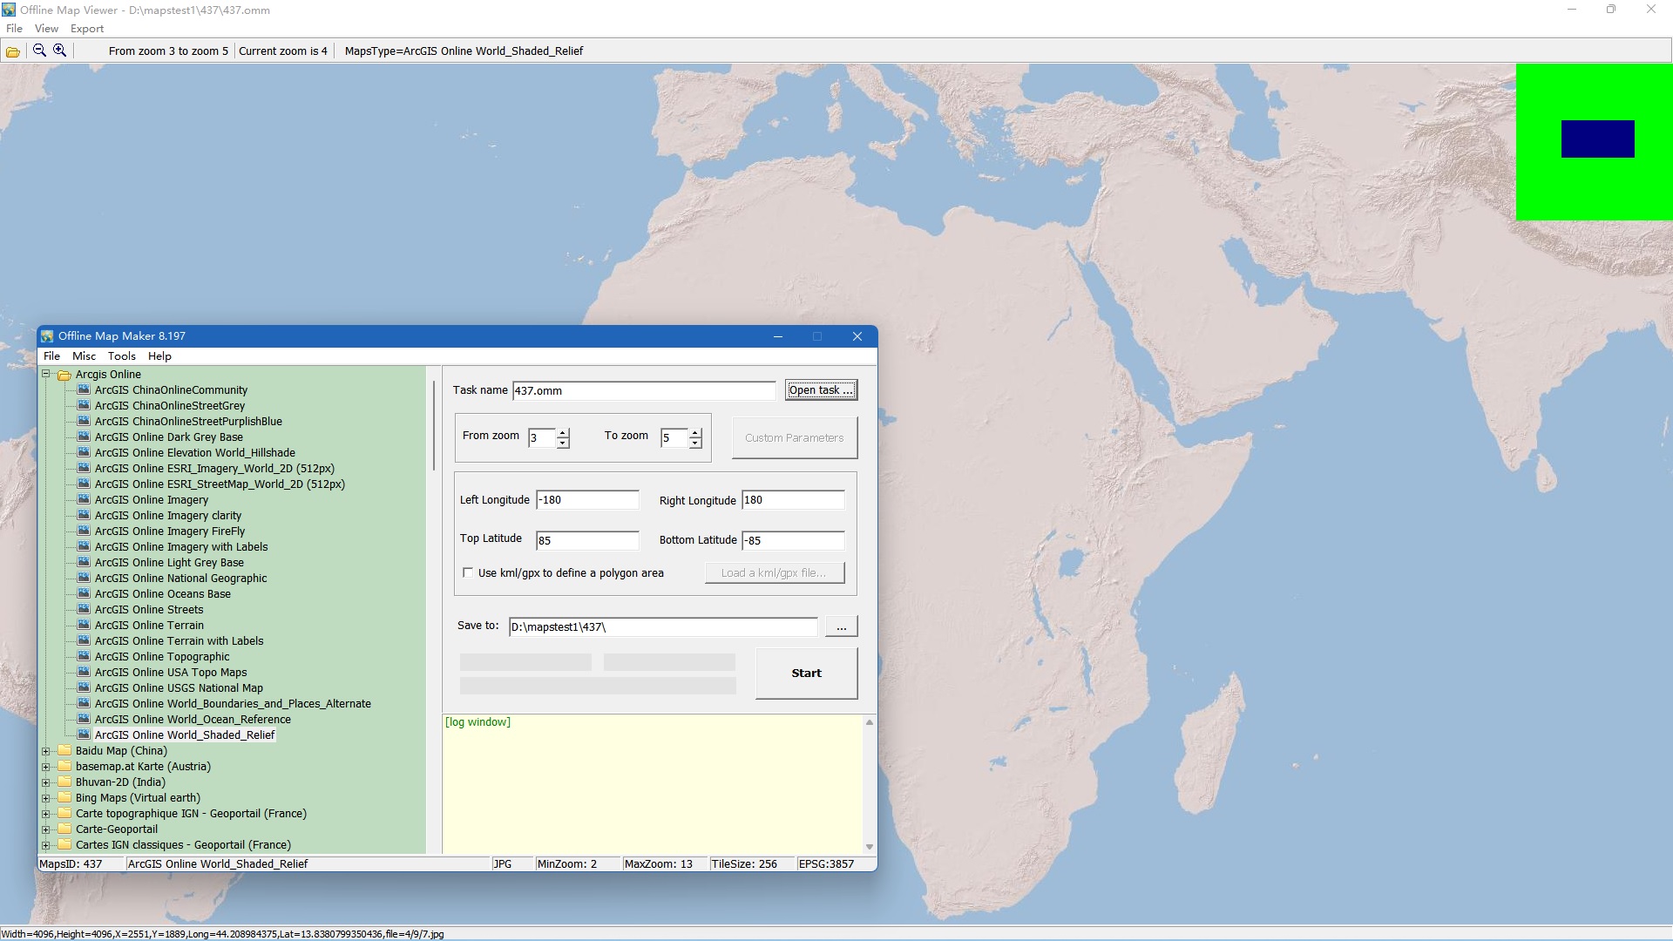Click the ArcGIS ChinaOnlineStreetGrey map icon
This screenshot has width=1673, height=941.
click(x=84, y=405)
